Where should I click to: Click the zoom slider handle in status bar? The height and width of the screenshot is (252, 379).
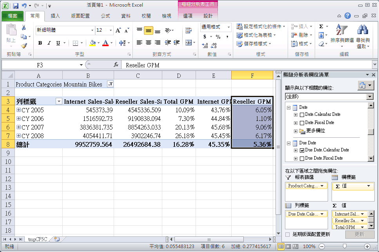345,246
